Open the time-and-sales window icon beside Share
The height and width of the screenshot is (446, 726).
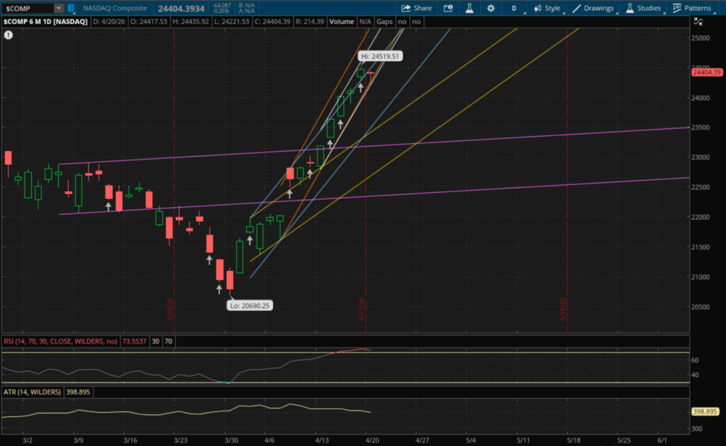[448, 8]
